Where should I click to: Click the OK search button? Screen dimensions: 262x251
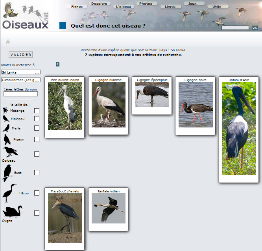(255, 28)
